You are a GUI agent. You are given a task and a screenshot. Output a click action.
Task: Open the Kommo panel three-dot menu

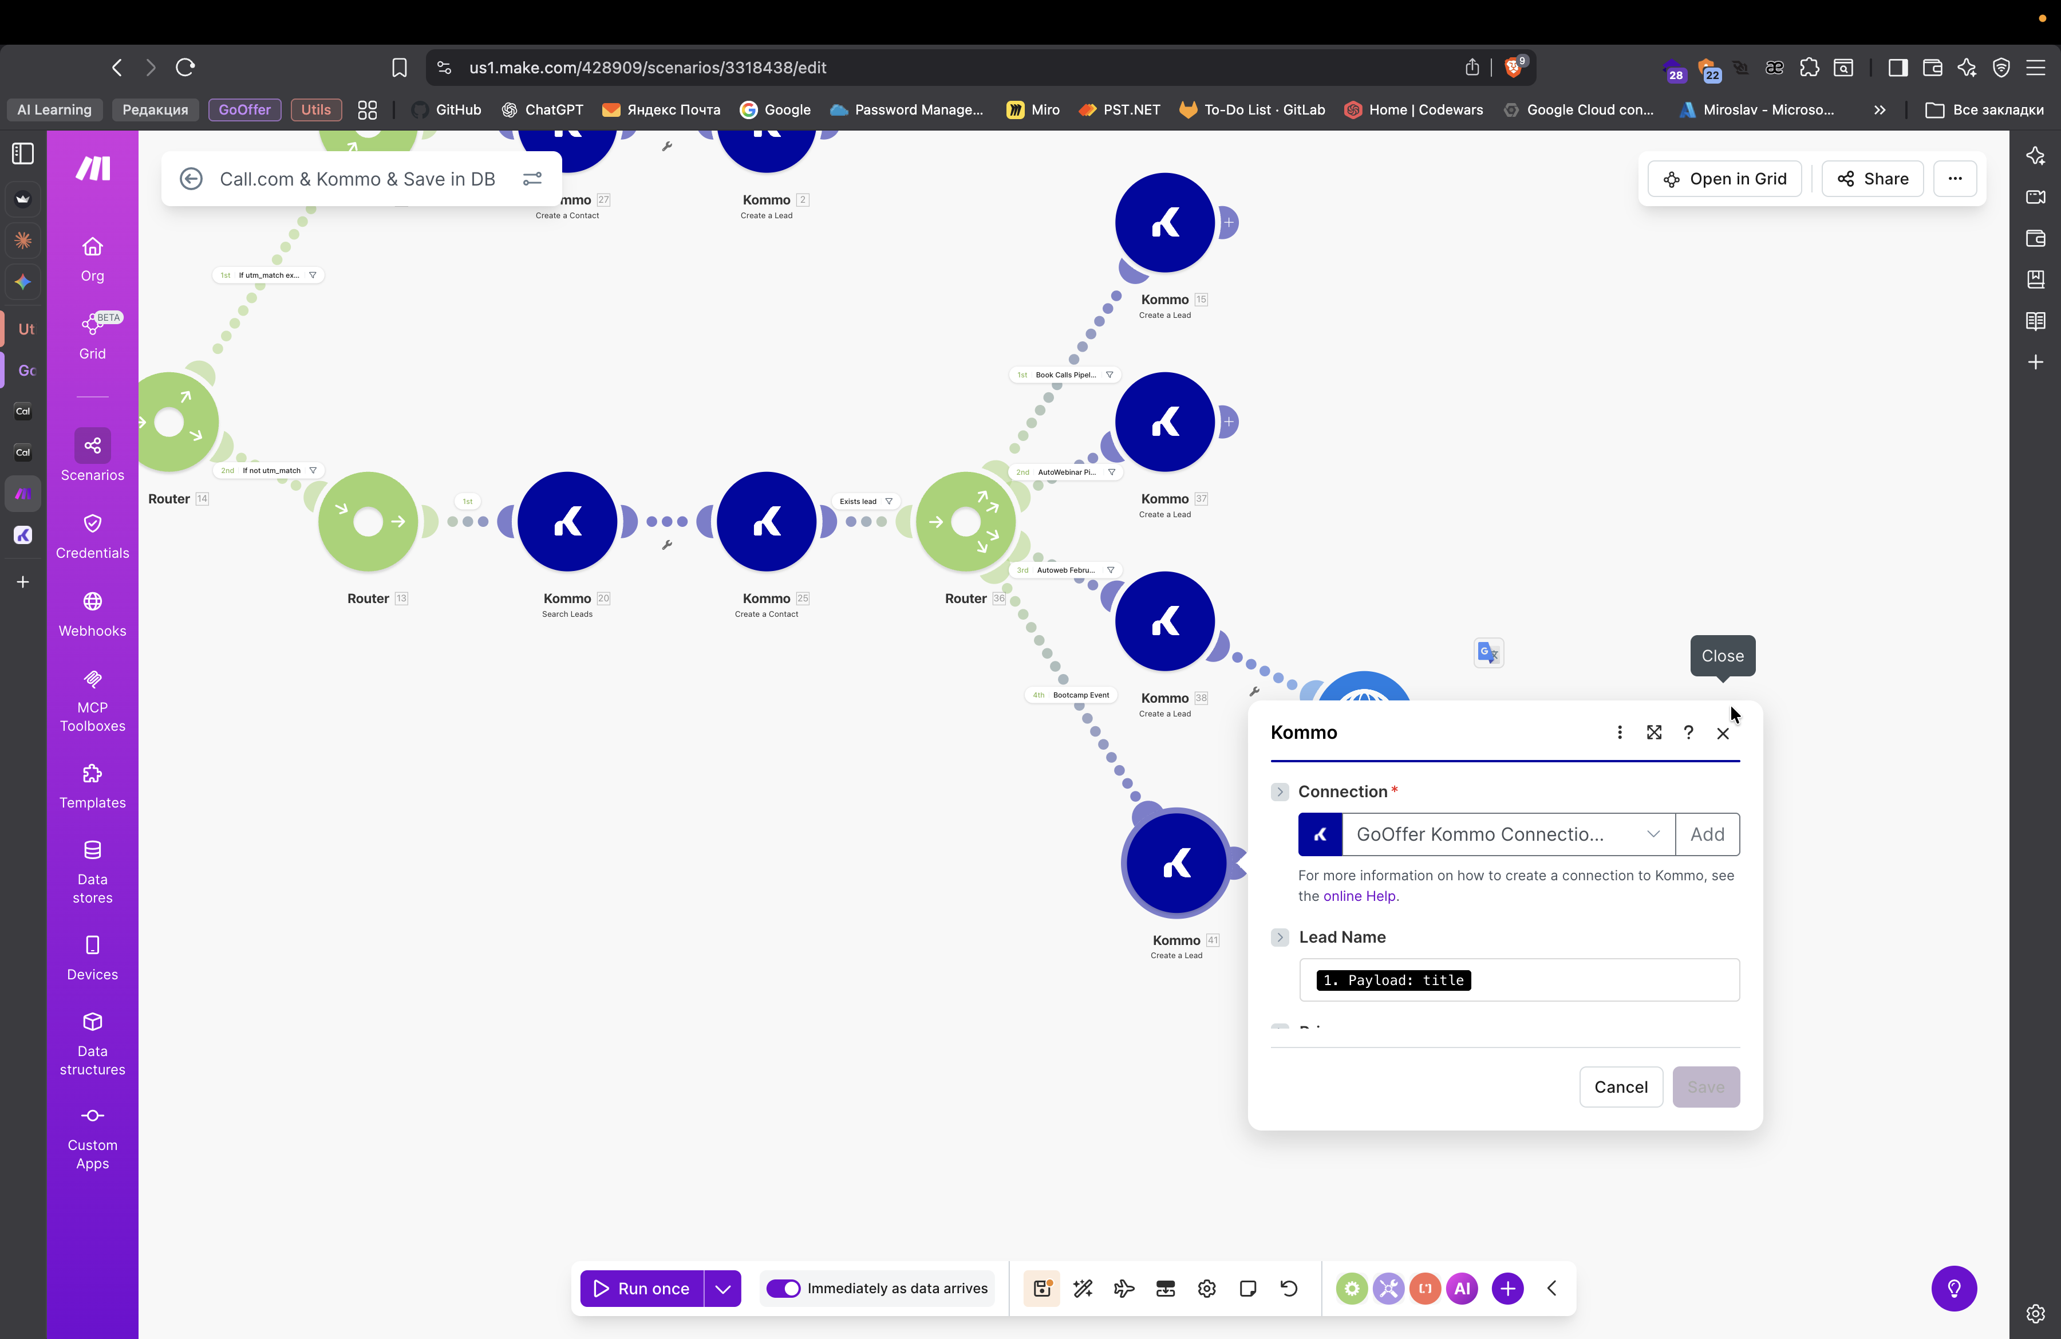[1620, 732]
